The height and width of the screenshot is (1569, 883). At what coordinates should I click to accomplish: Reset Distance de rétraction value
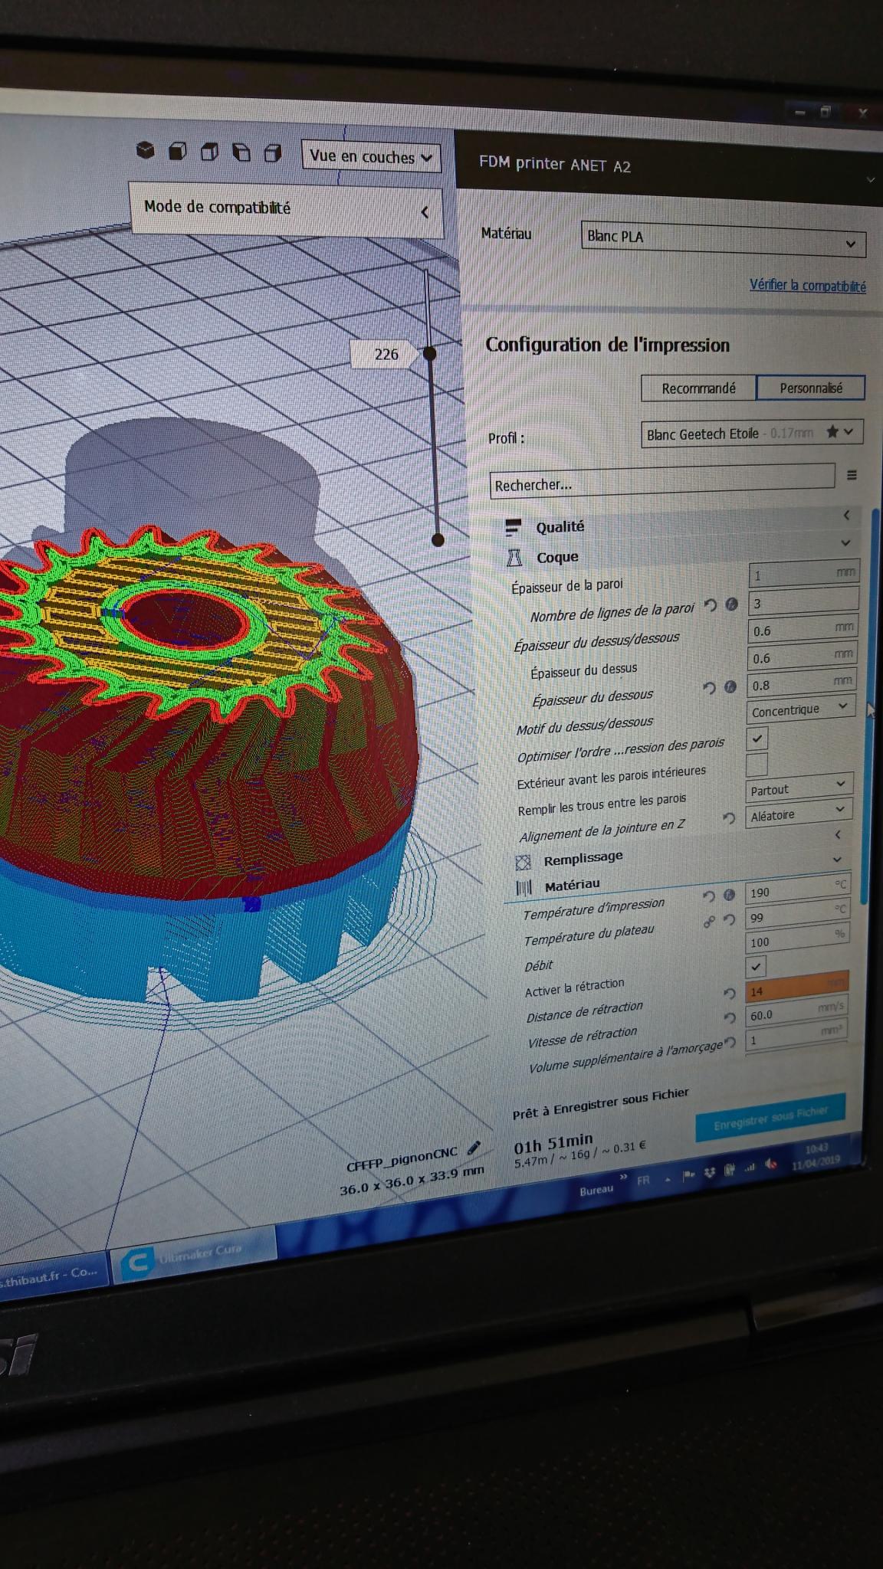(x=729, y=994)
